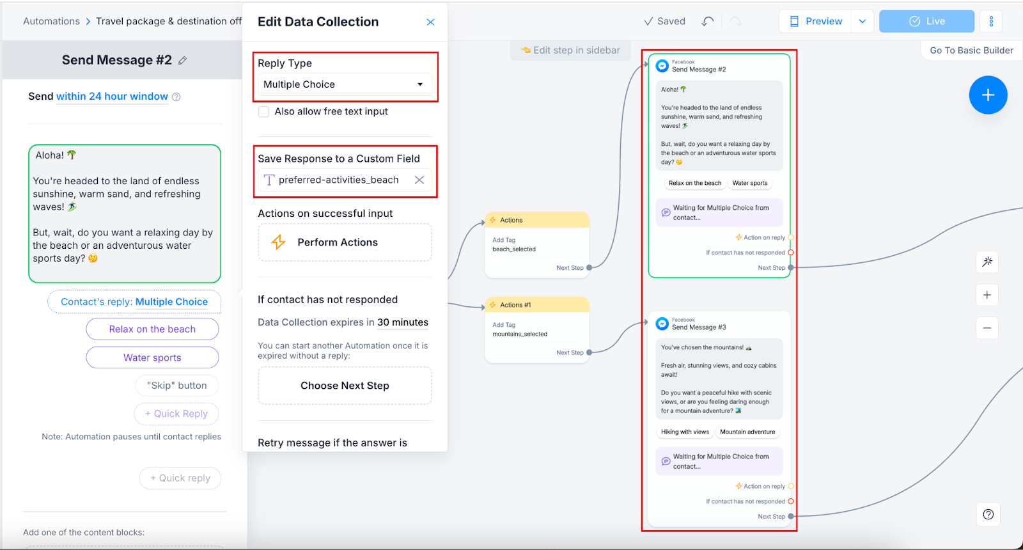Viewport: 1023px width, 550px height.
Task: Click the pencil icon beside Send Message #2
Action: (182, 61)
